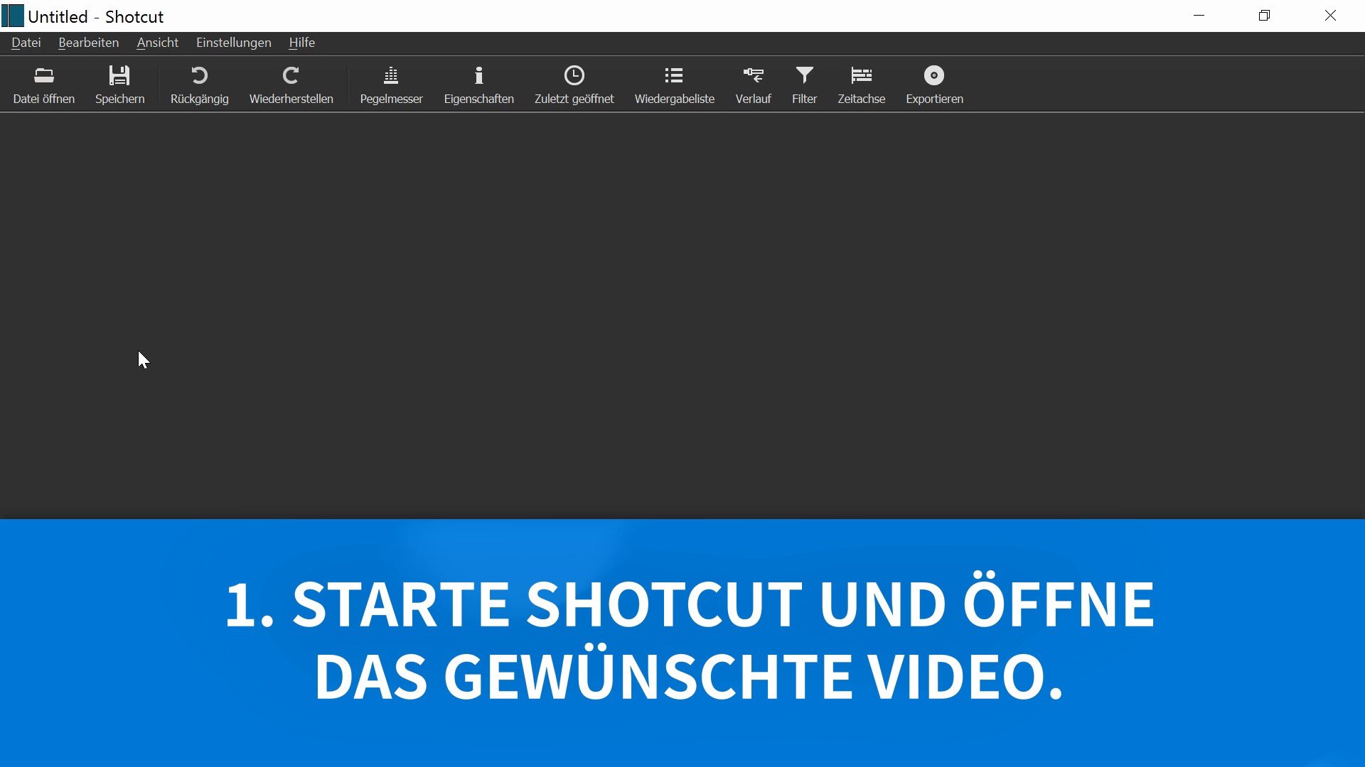Save project with Speichern icon
This screenshot has width=1365, height=767.
tap(119, 85)
